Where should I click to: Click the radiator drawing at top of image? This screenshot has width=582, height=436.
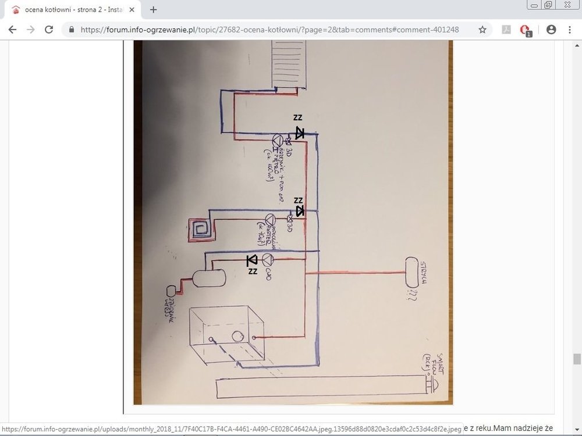click(290, 64)
